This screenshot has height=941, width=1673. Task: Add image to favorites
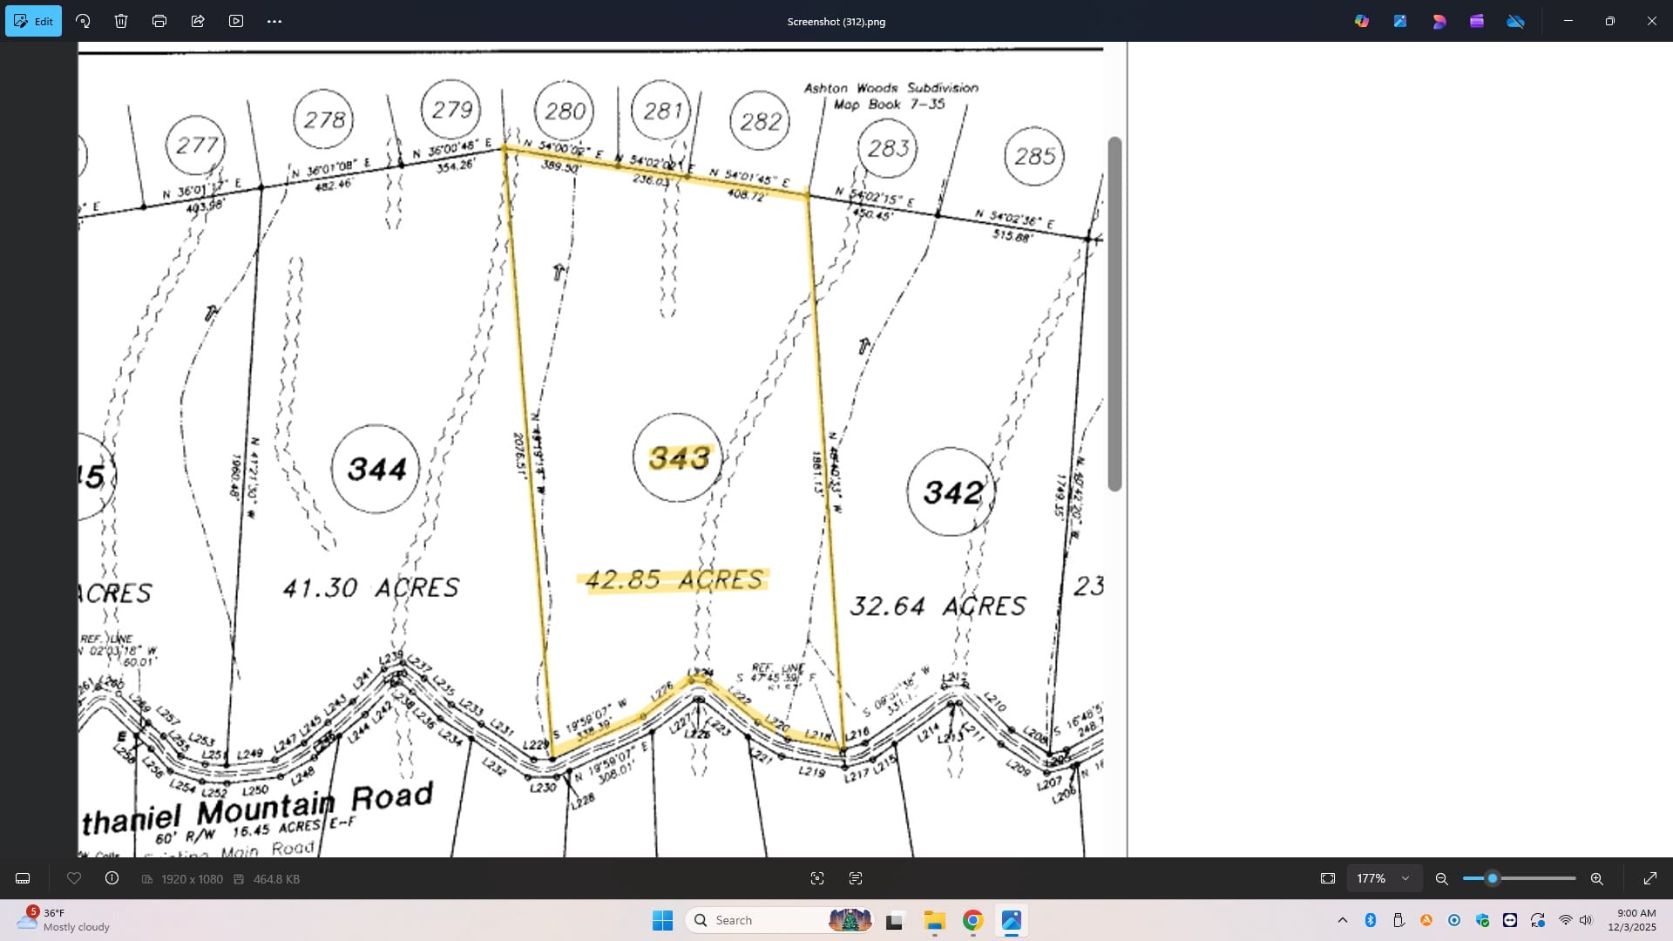74,878
